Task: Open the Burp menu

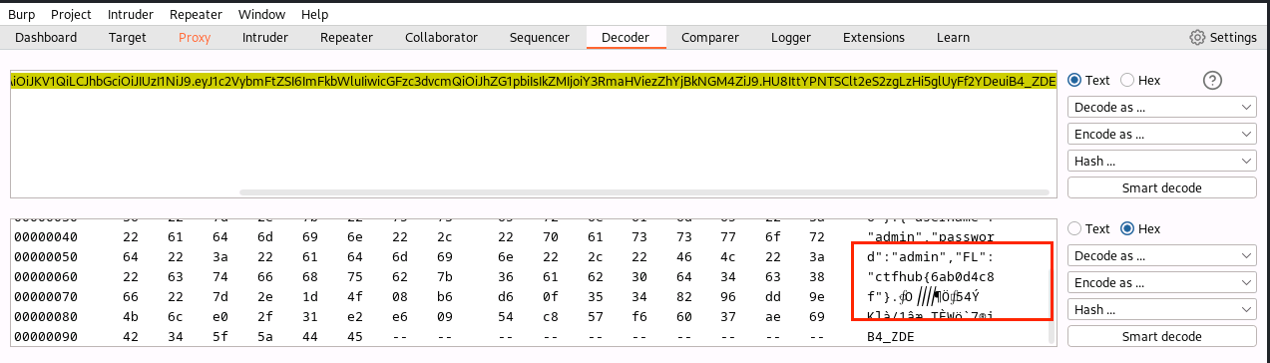Action: [x=21, y=15]
